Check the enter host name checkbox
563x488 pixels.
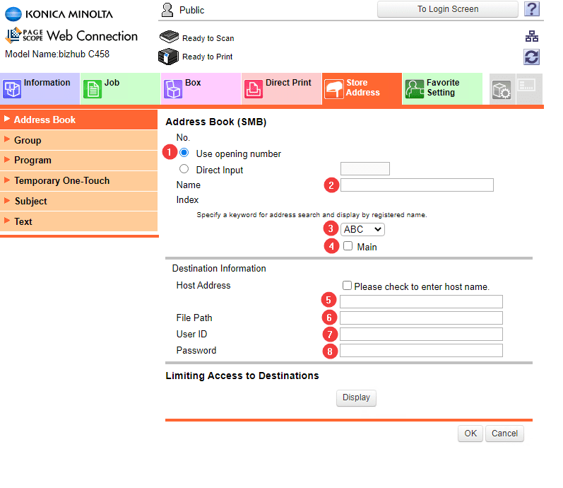[x=347, y=286]
